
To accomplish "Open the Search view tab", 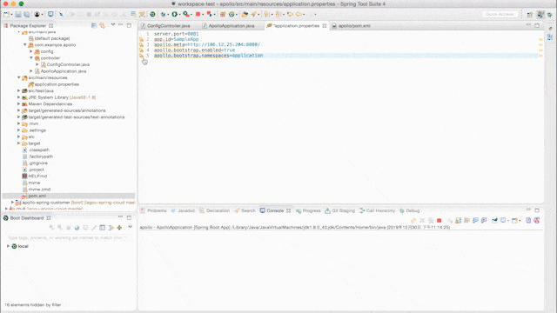I will pos(248,210).
